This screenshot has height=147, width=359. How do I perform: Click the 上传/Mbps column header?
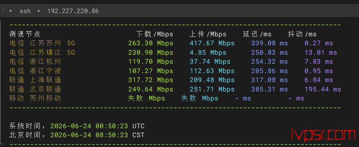click(x=208, y=34)
